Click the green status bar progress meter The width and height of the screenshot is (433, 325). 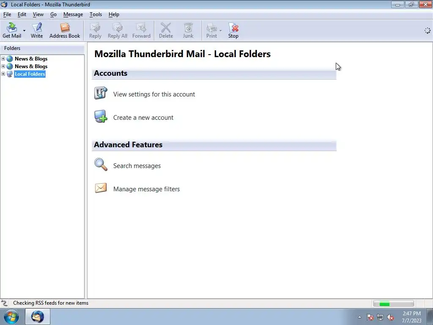tap(394, 303)
